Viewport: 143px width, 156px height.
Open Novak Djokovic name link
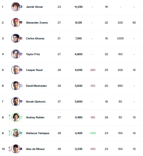click(36, 102)
